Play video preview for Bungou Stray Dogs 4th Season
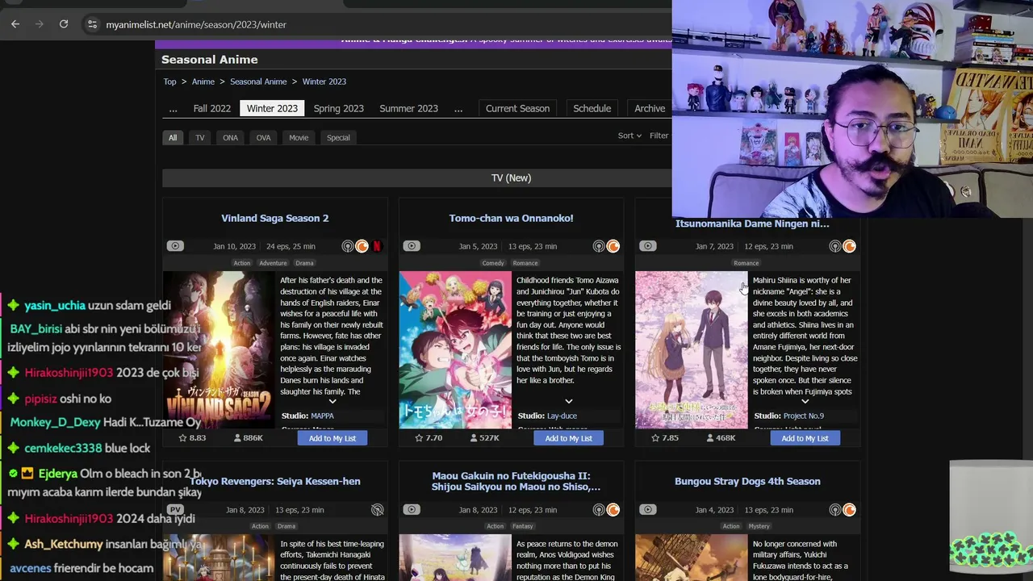 648,510
